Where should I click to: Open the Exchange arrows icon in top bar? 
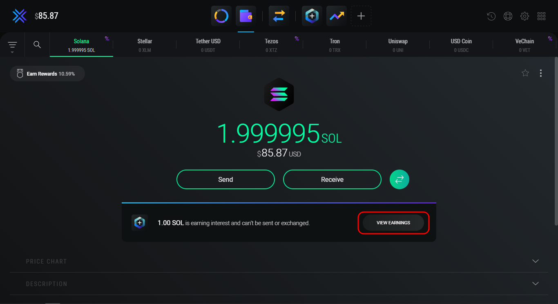click(279, 16)
